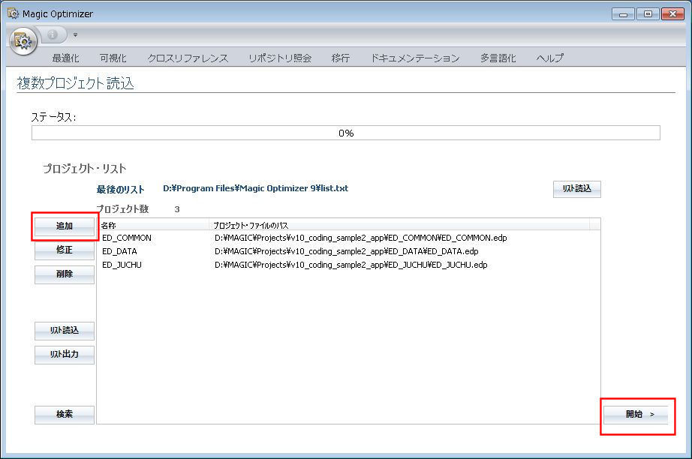Click リスト読込 button beside the list.txt path

tap(576, 189)
